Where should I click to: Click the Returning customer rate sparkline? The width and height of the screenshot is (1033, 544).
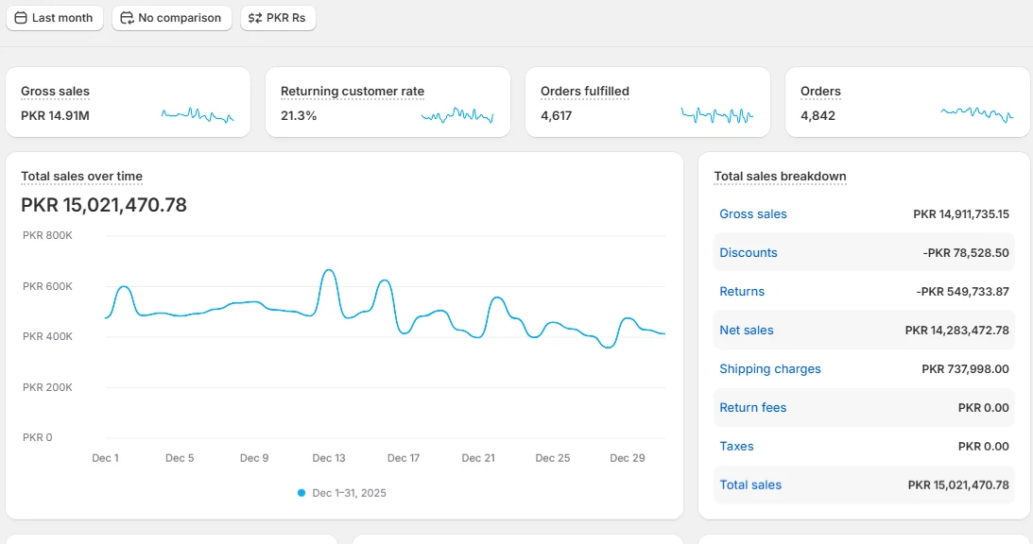tap(457, 116)
